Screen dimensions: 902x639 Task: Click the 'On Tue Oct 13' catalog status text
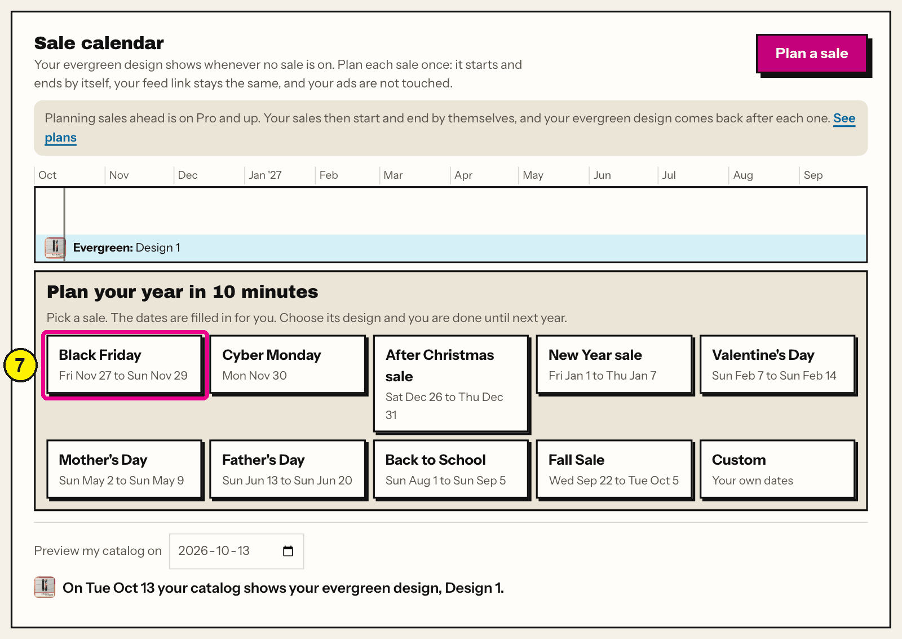284,588
